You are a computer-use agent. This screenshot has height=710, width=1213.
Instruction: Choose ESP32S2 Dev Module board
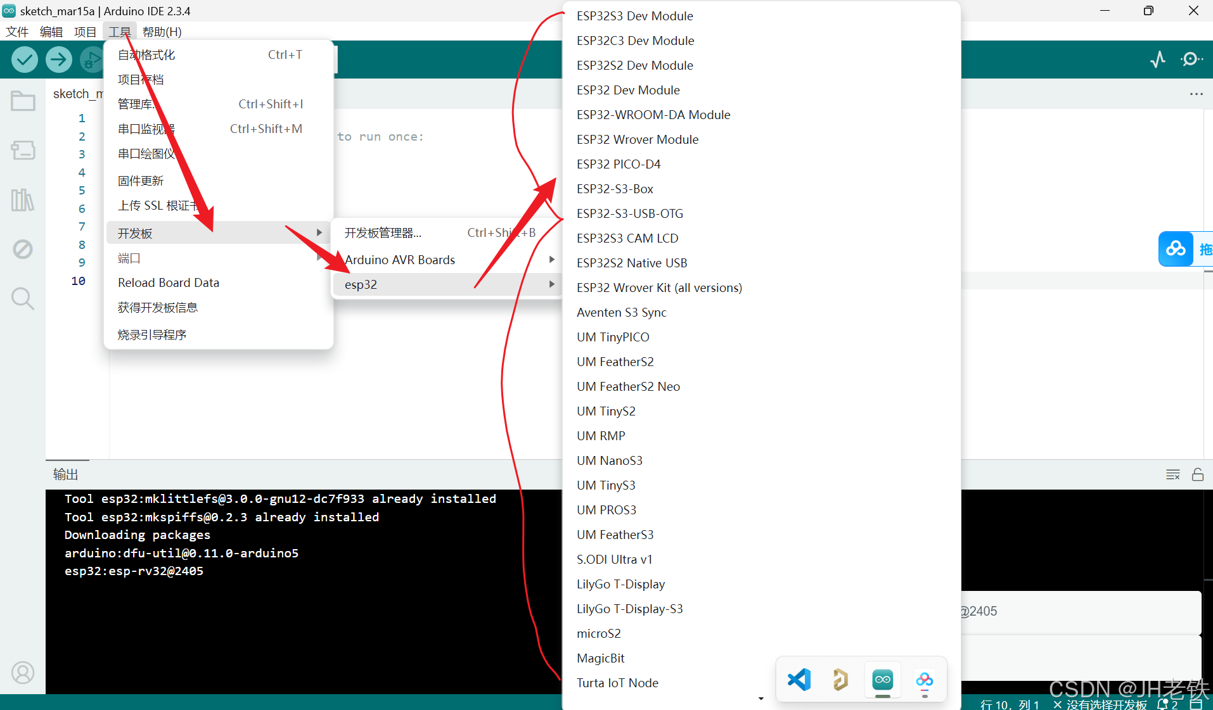click(x=762, y=65)
